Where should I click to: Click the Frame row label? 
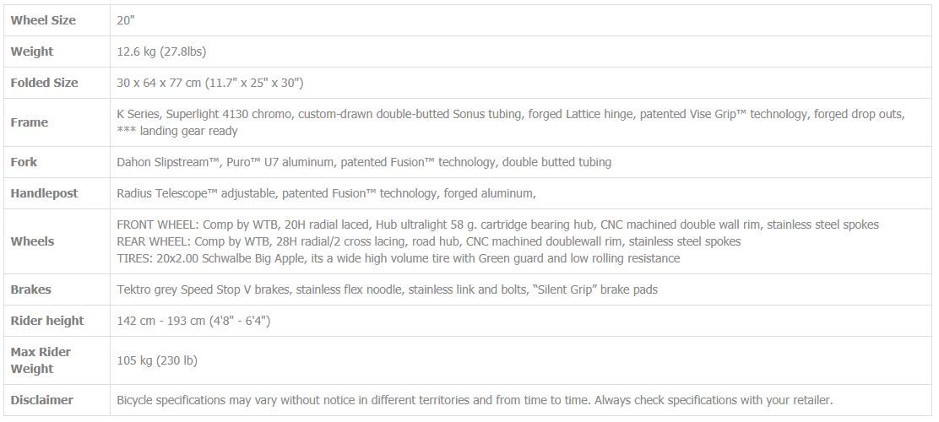tap(30, 122)
